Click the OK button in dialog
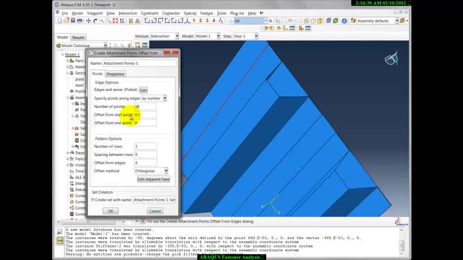The width and height of the screenshot is (463, 260). 111,211
